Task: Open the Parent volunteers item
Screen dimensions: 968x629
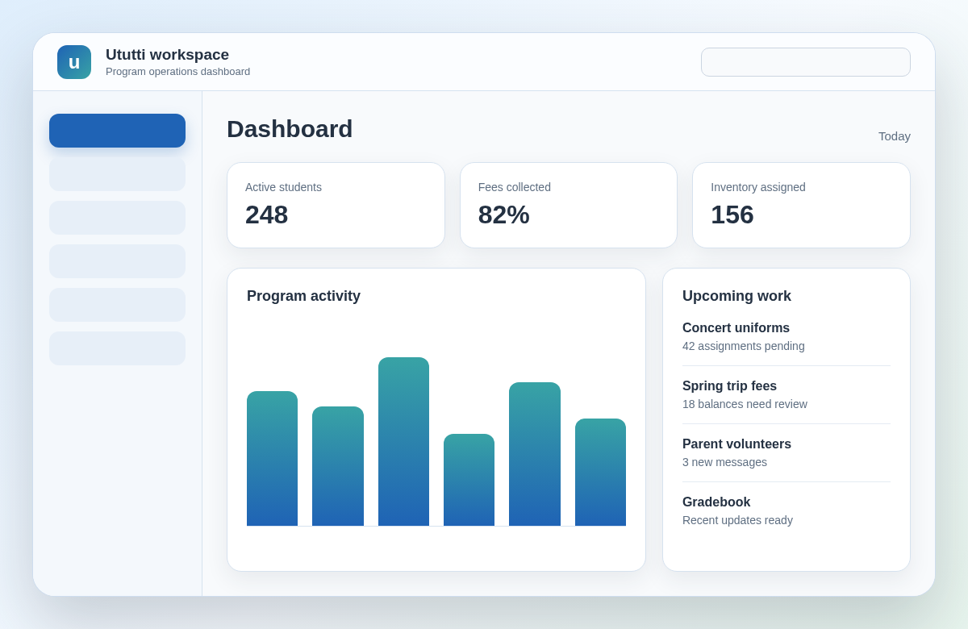Action: coord(786,453)
